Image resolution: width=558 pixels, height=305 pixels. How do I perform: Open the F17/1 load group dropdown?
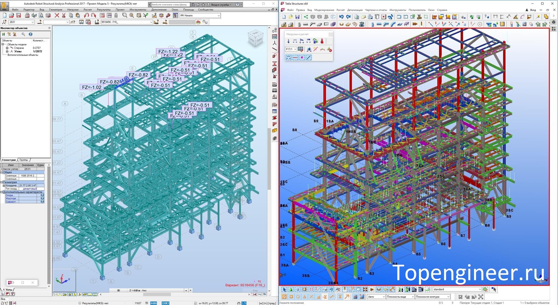(x=295, y=49)
